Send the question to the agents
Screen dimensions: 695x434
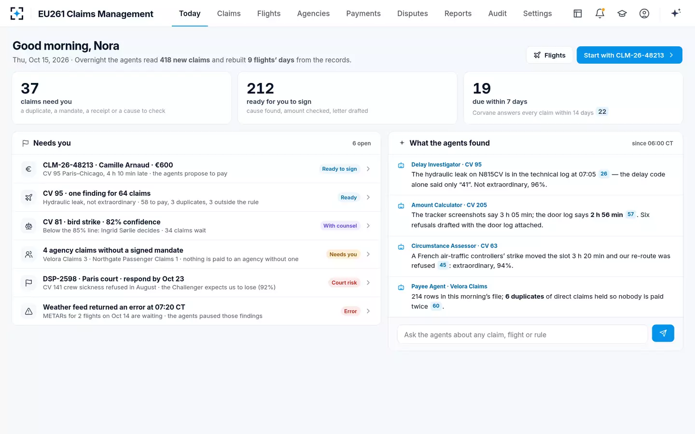(x=663, y=333)
